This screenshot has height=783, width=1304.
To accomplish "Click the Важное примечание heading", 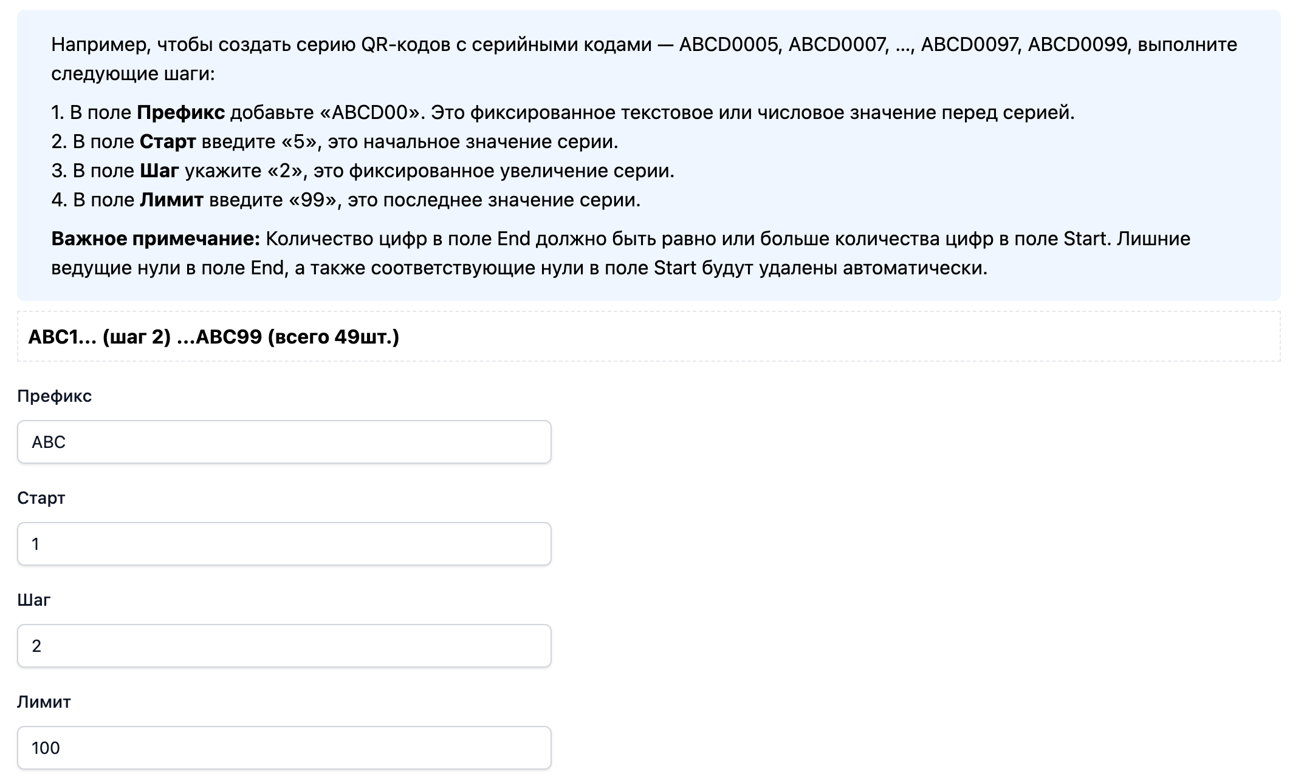I will (x=156, y=239).
